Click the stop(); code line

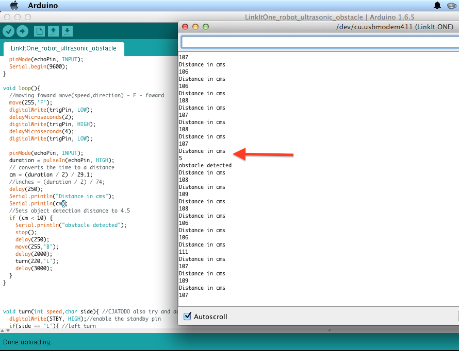26,232
